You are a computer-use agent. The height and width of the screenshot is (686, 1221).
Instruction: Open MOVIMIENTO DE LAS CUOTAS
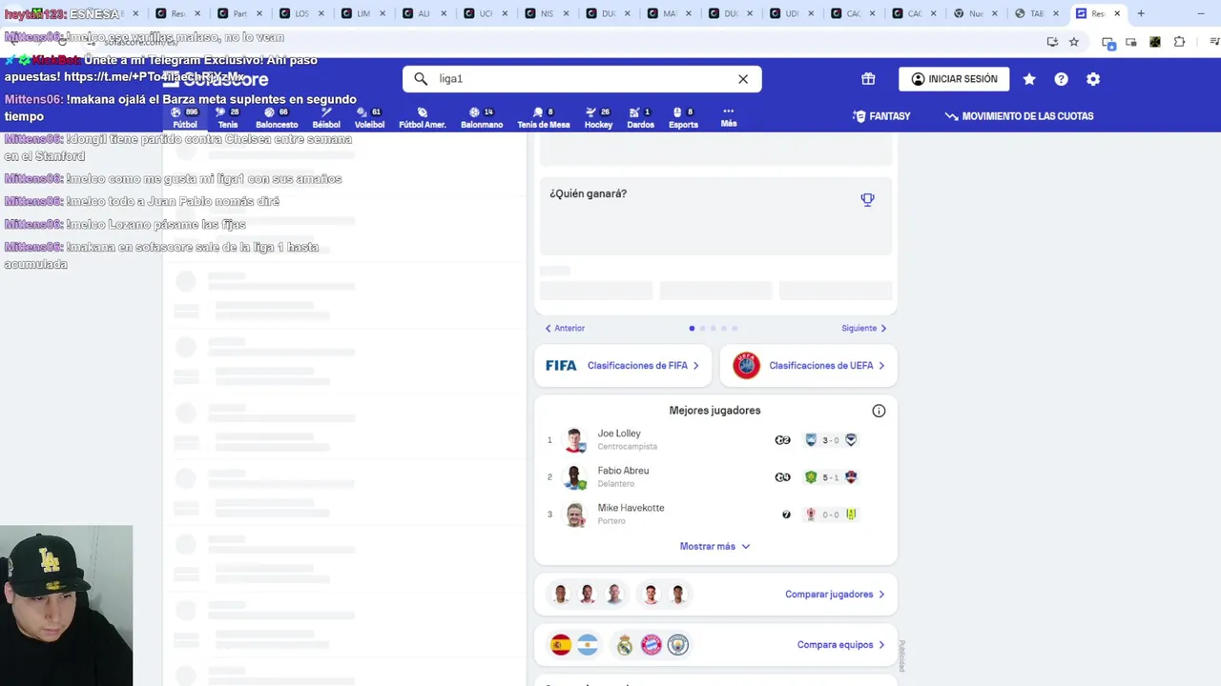[1019, 116]
